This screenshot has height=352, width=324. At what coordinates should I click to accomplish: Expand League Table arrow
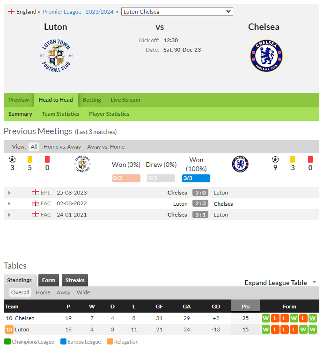[314, 283]
